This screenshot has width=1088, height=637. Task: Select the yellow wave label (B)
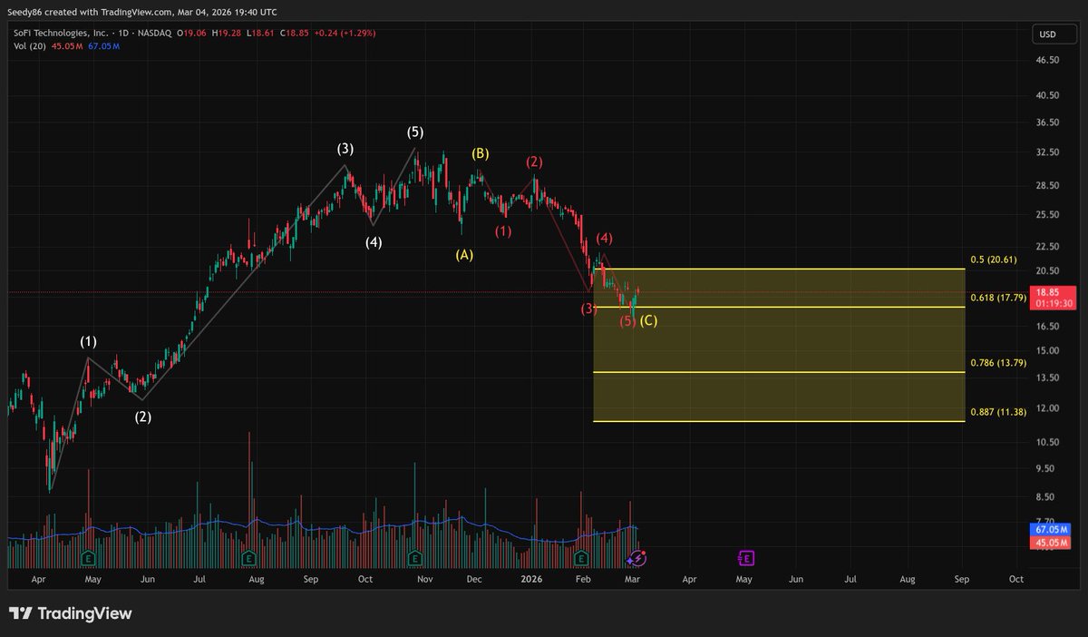click(481, 153)
